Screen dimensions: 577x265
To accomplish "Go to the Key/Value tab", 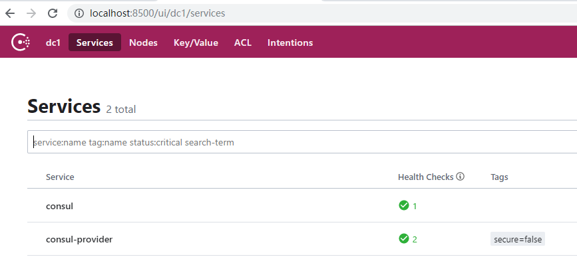I will [196, 43].
